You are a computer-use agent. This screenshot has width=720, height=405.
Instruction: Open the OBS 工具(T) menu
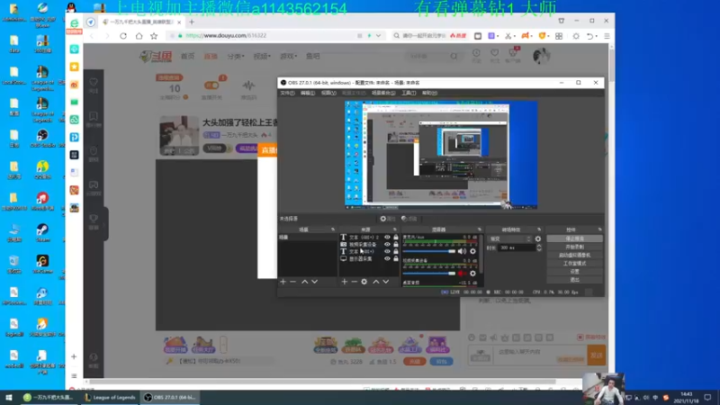coord(409,93)
